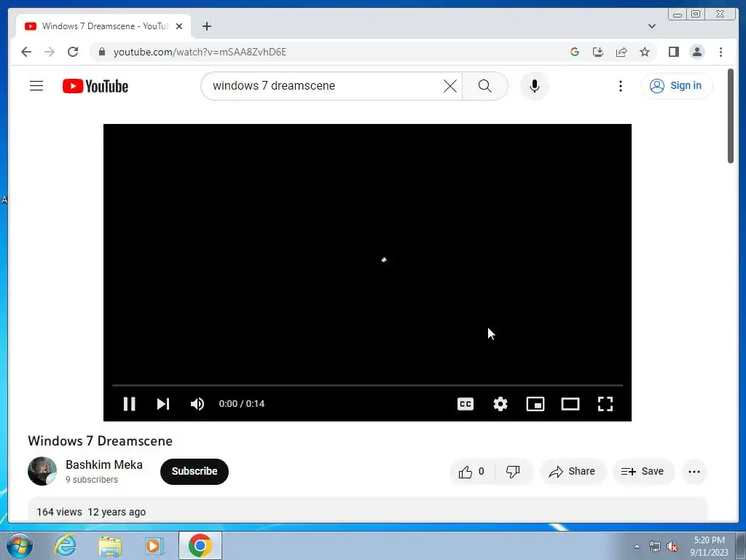Click the address bar URL
The width and height of the screenshot is (746, 560).
[x=200, y=52]
